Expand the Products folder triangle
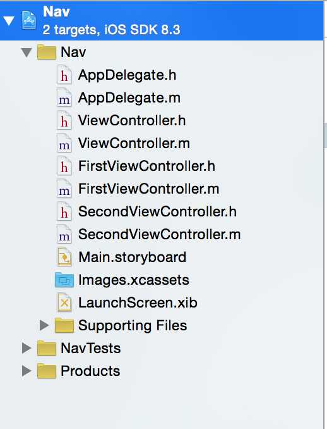This screenshot has height=429, width=327. point(27,371)
